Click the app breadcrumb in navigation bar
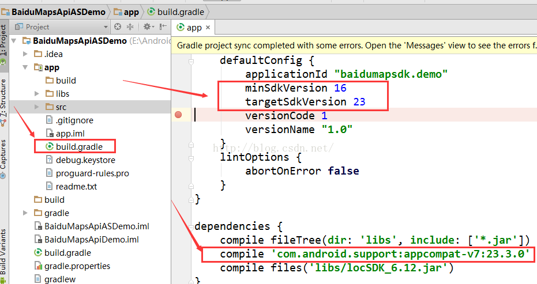The width and height of the screenshot is (537, 284). (126, 12)
